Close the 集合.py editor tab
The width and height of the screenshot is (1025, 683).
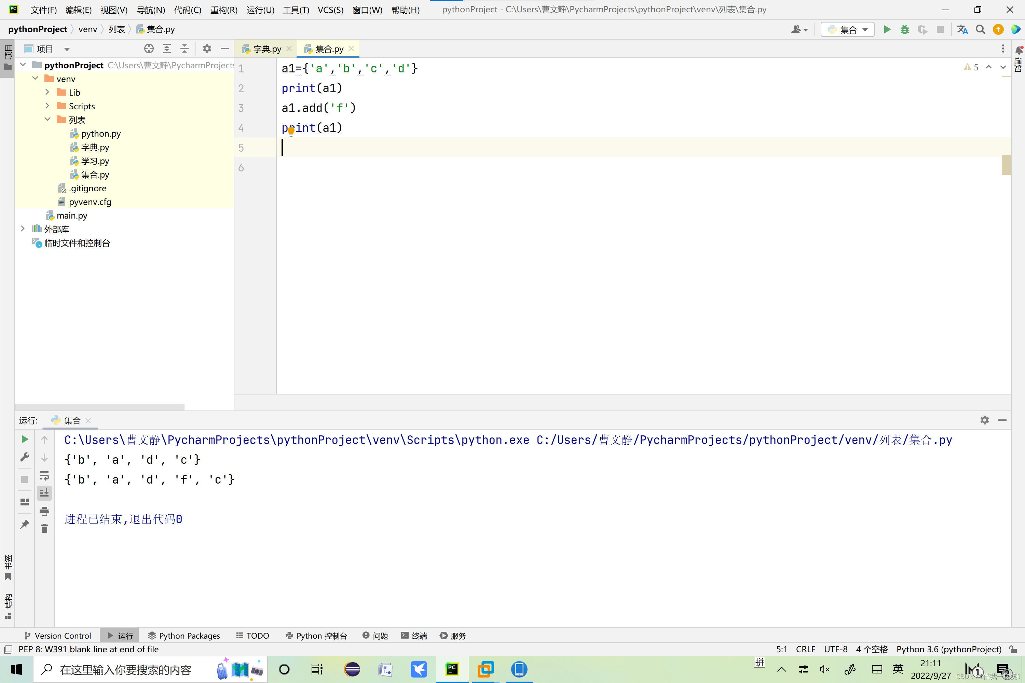tap(351, 48)
